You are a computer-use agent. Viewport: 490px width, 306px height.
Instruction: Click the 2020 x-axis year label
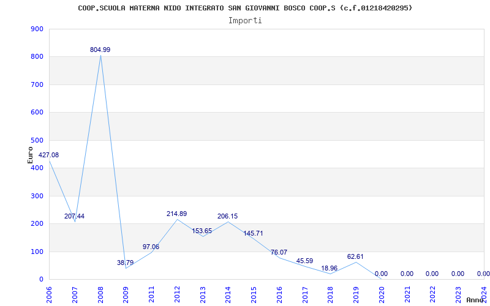point(382,294)
